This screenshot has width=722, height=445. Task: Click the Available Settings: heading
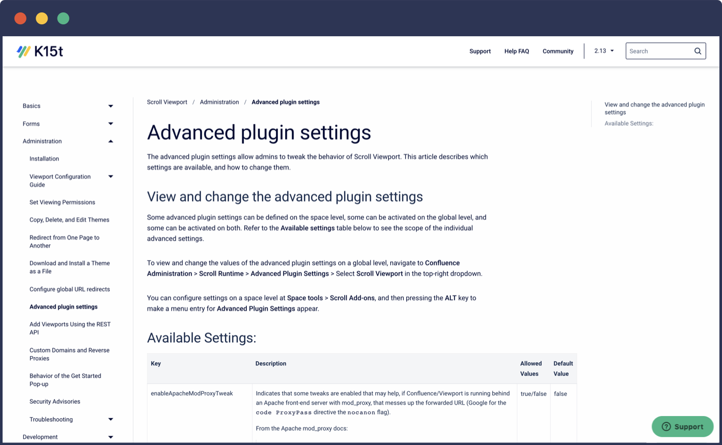[x=202, y=338]
